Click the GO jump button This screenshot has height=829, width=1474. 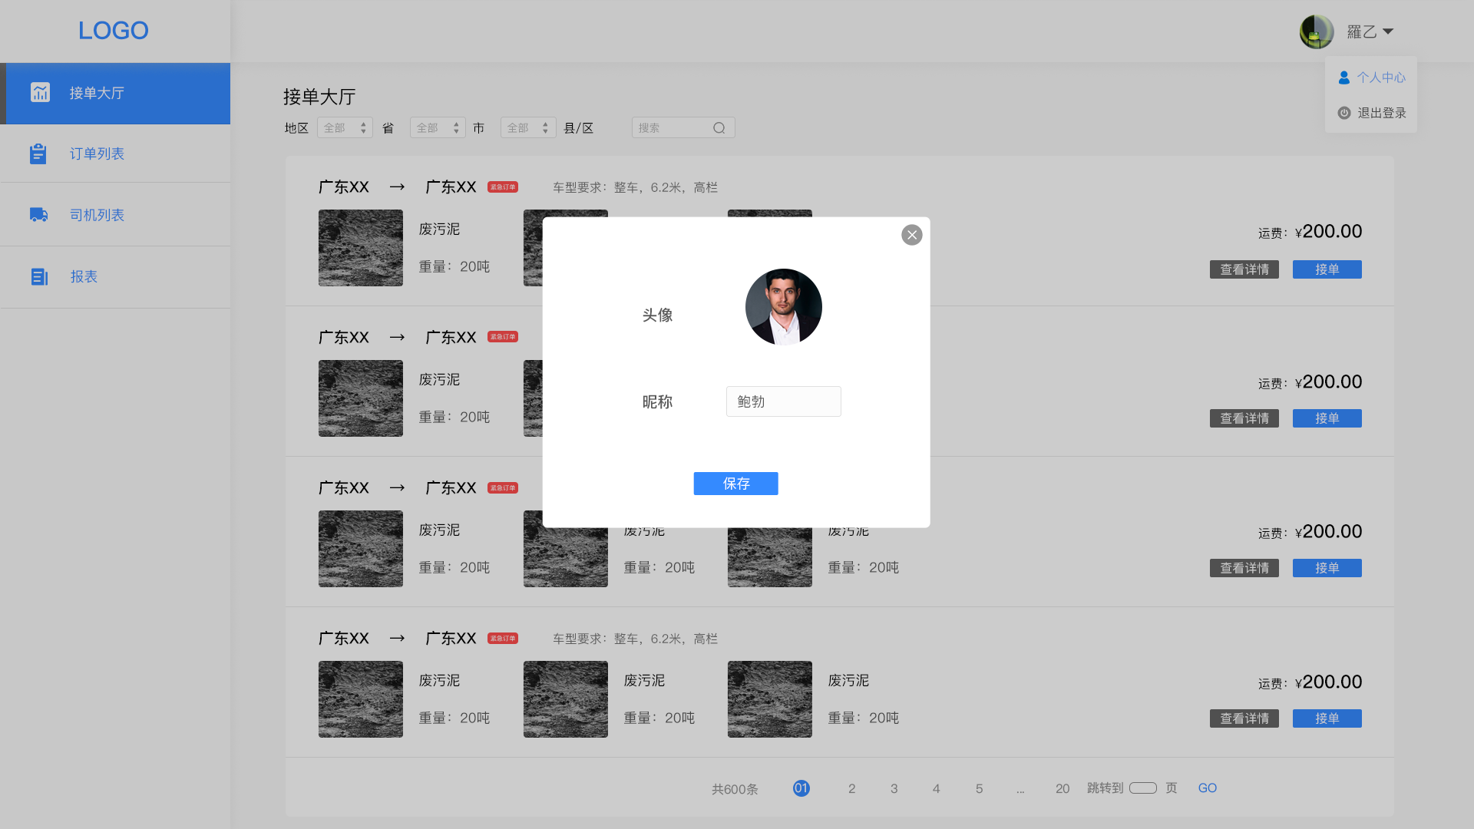pyautogui.click(x=1207, y=788)
